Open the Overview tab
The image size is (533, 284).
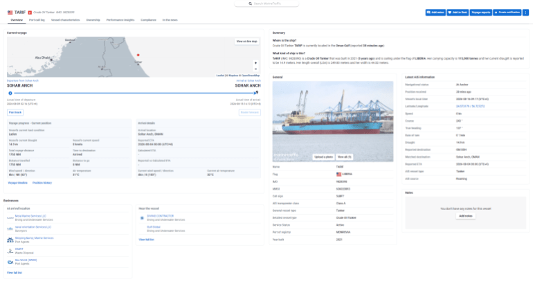(x=17, y=20)
